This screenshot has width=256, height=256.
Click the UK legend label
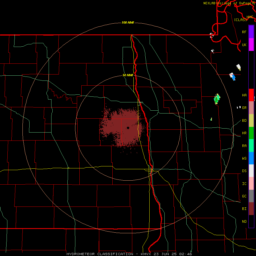pyautogui.click(x=244, y=45)
